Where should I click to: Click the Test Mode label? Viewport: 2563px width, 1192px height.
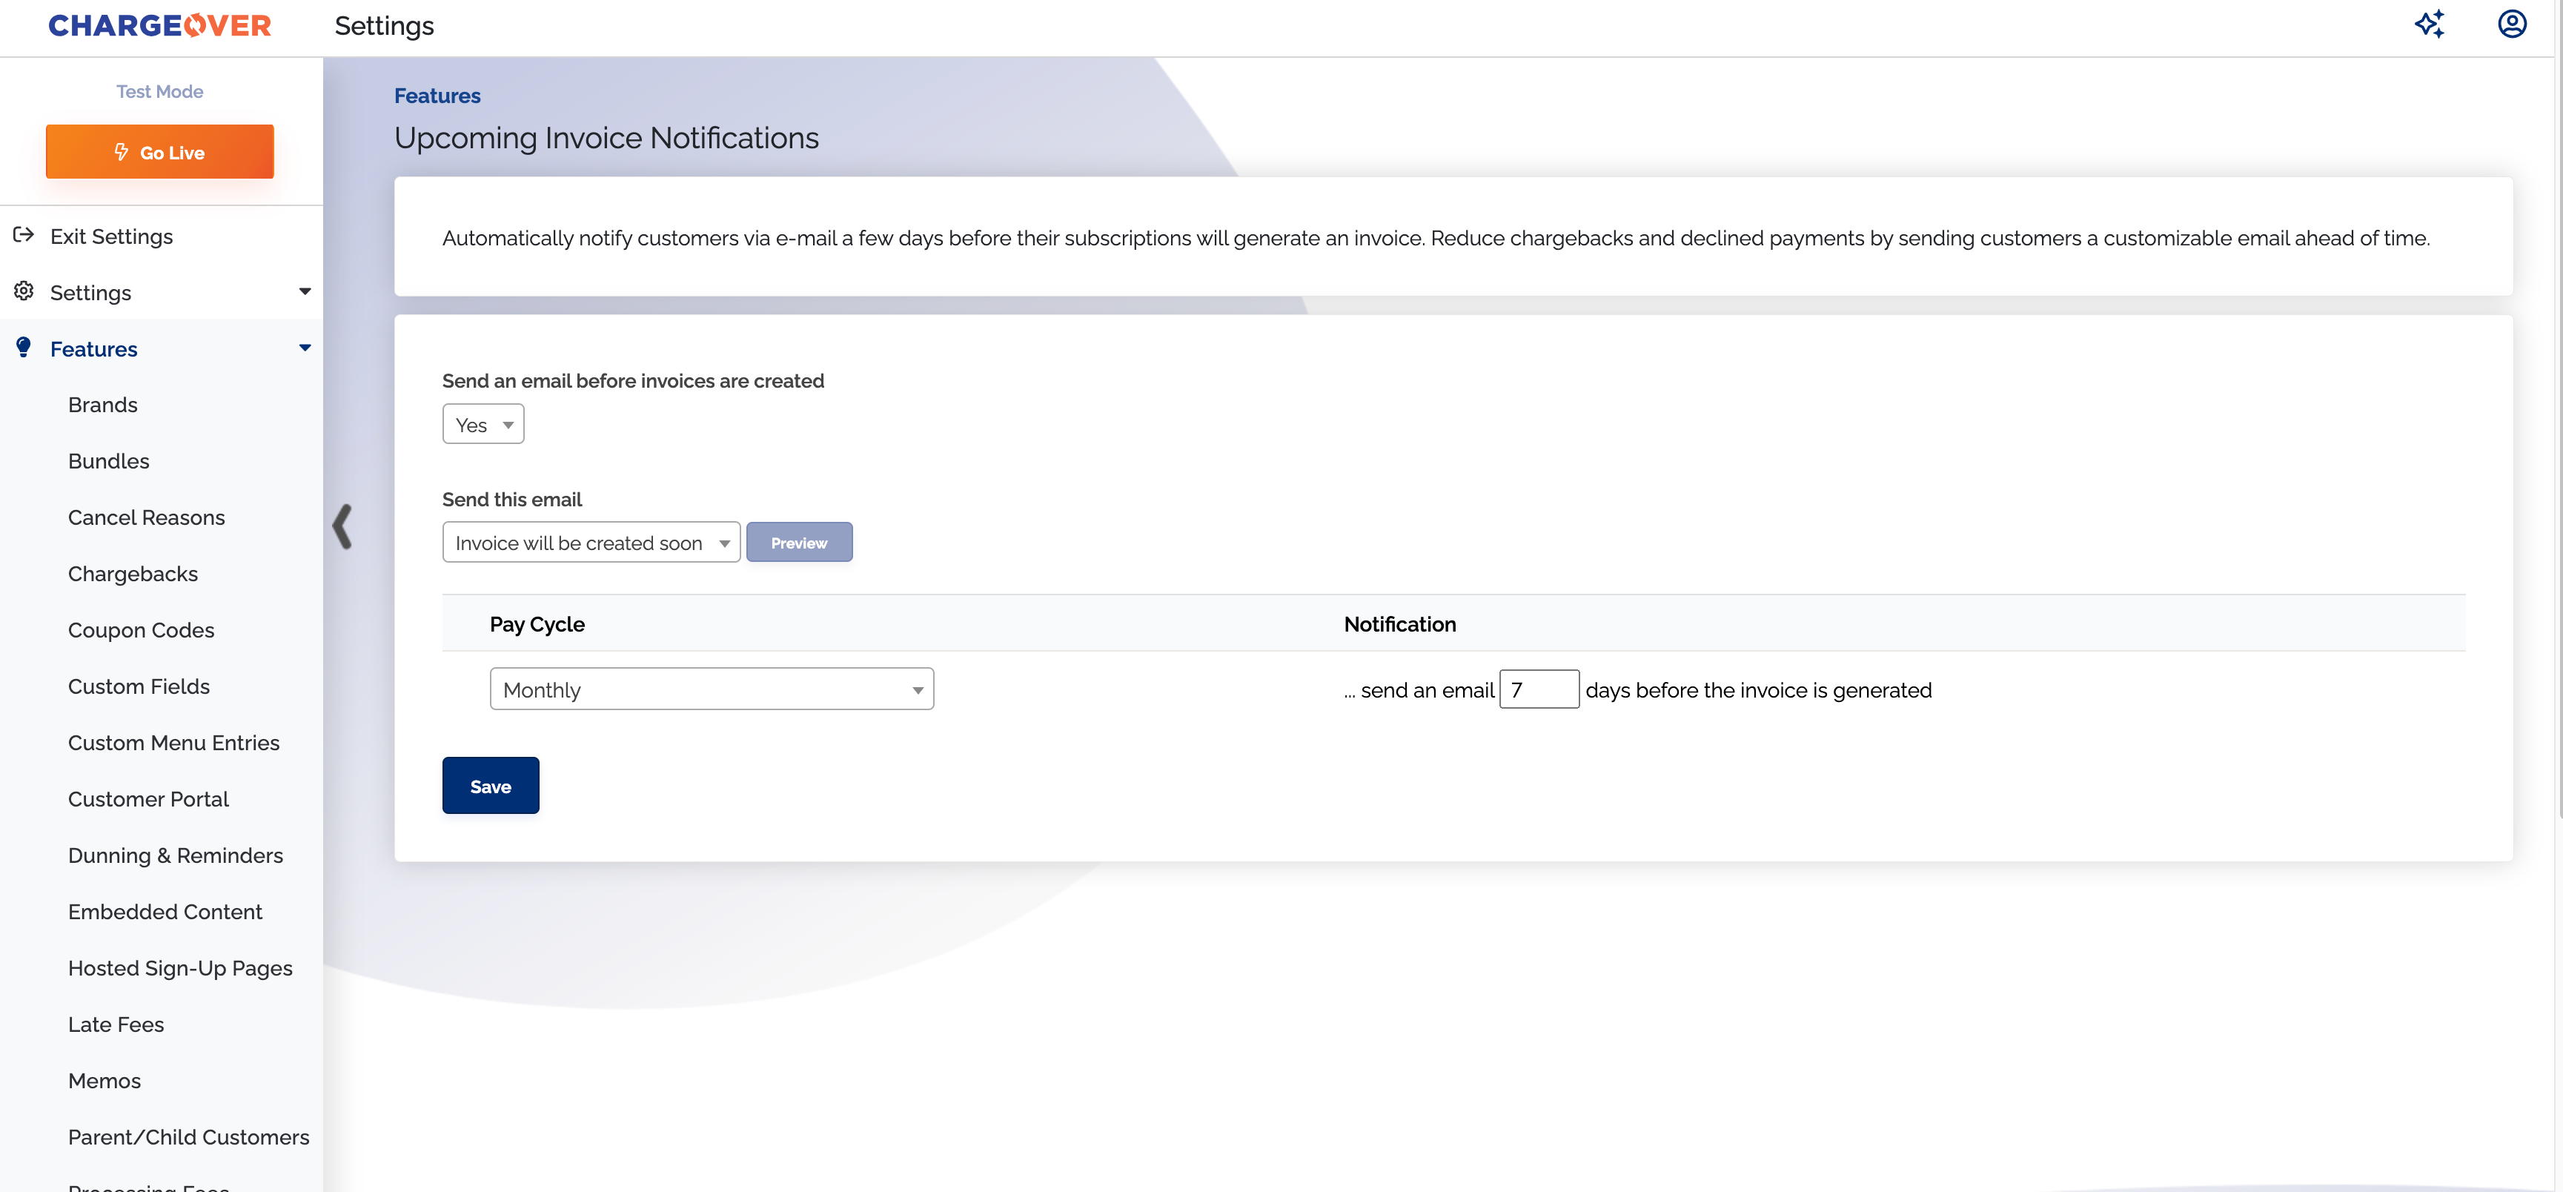pos(159,91)
